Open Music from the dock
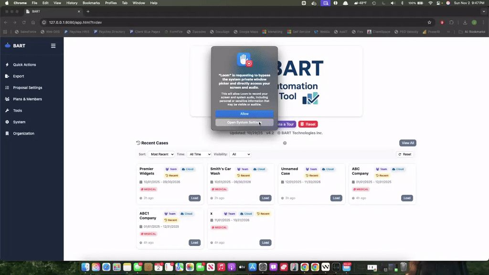 pyautogui.click(x=221, y=267)
